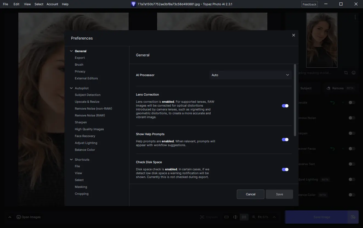Click the crop icon under the thumbnail
This screenshot has width=363, height=228.
[x=346, y=73]
